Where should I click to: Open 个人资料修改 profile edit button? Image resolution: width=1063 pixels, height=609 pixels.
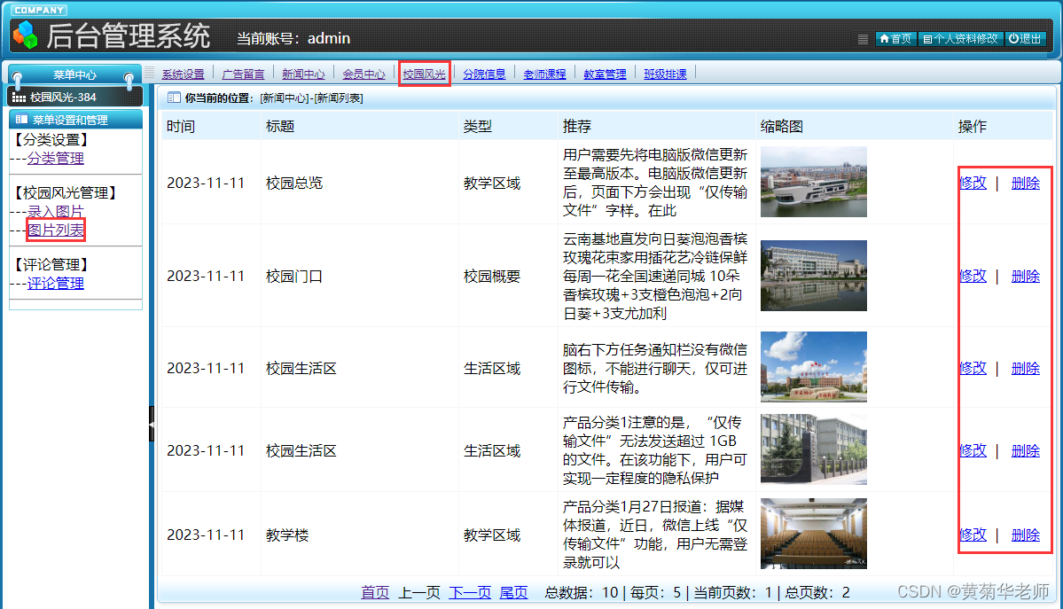pos(961,39)
